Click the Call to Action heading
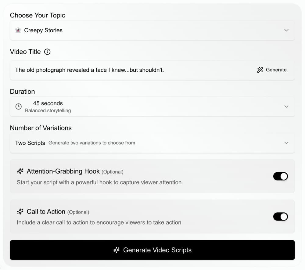The height and width of the screenshot is (270, 305). tap(46, 212)
